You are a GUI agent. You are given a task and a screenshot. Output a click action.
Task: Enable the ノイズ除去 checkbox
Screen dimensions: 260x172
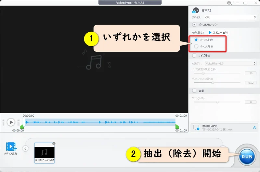tap(194, 56)
